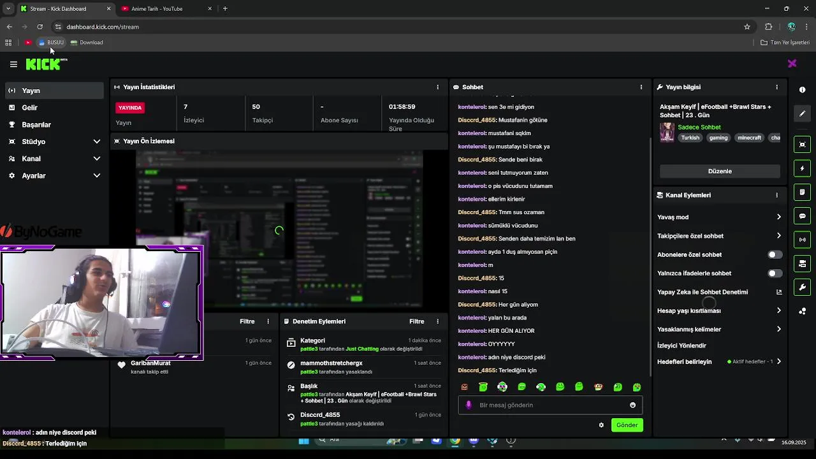Open Yayın İstatistikleri panel options menu
This screenshot has width=816, height=459.
(x=437, y=87)
